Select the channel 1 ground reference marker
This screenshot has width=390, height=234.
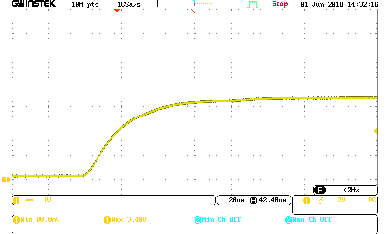click(x=6, y=179)
